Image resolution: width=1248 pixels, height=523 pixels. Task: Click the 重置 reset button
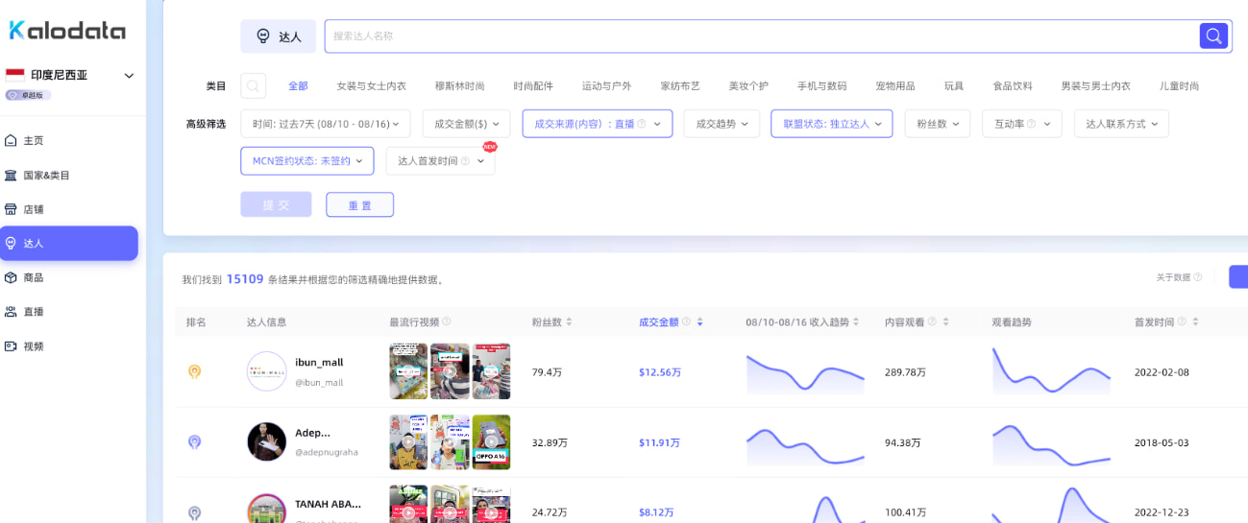[359, 204]
